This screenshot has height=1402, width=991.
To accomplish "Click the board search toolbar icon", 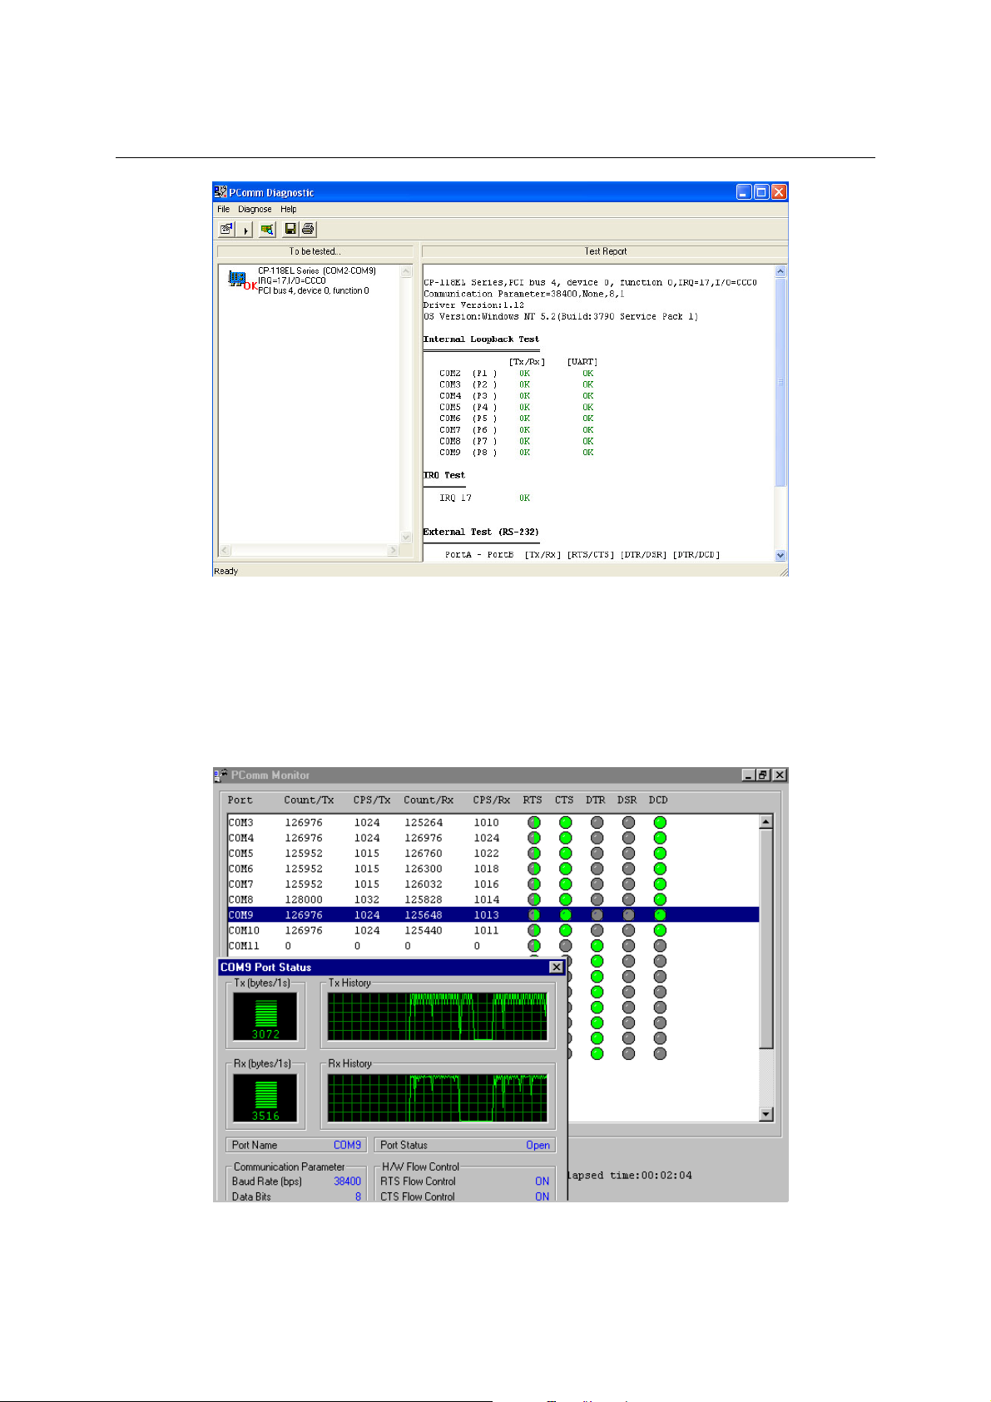I will point(267,229).
